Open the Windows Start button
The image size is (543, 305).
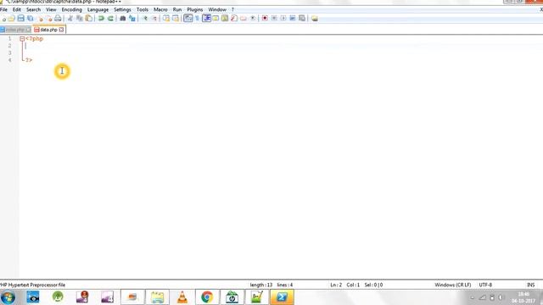(x=8, y=297)
